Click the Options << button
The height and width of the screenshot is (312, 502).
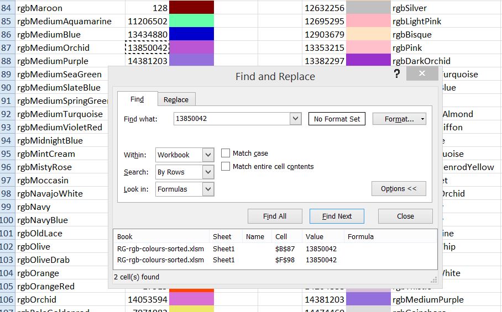[x=399, y=188]
